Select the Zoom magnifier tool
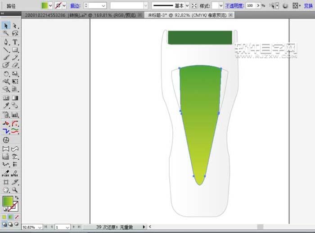 (x=15, y=190)
